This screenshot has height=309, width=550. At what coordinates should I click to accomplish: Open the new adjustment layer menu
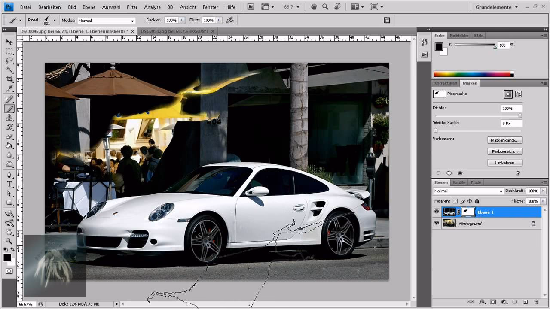click(504, 302)
